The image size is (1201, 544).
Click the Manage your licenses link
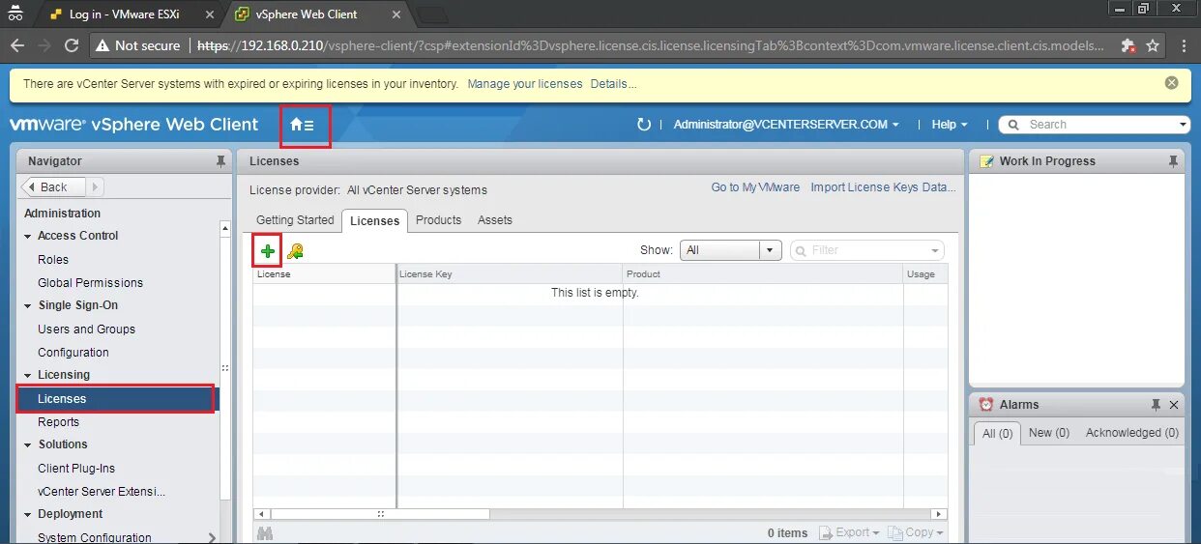tap(525, 84)
